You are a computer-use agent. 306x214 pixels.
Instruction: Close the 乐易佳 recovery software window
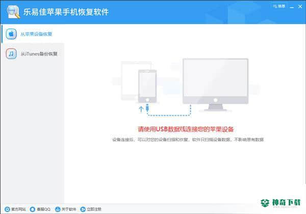[x=300, y=7]
